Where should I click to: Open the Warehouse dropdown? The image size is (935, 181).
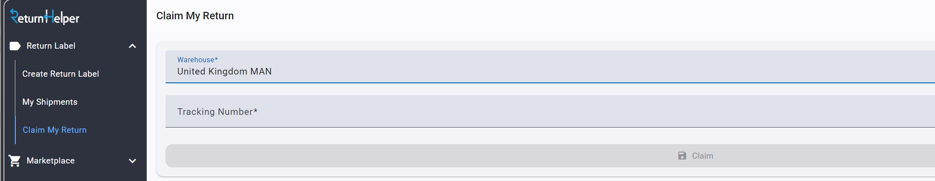tap(547, 67)
